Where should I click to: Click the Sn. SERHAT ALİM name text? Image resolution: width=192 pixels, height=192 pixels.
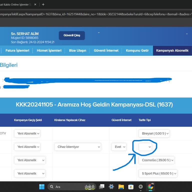(25, 34)
